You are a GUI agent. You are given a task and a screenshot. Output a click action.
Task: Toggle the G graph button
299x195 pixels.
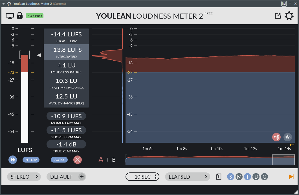pyautogui.click(x=265, y=177)
